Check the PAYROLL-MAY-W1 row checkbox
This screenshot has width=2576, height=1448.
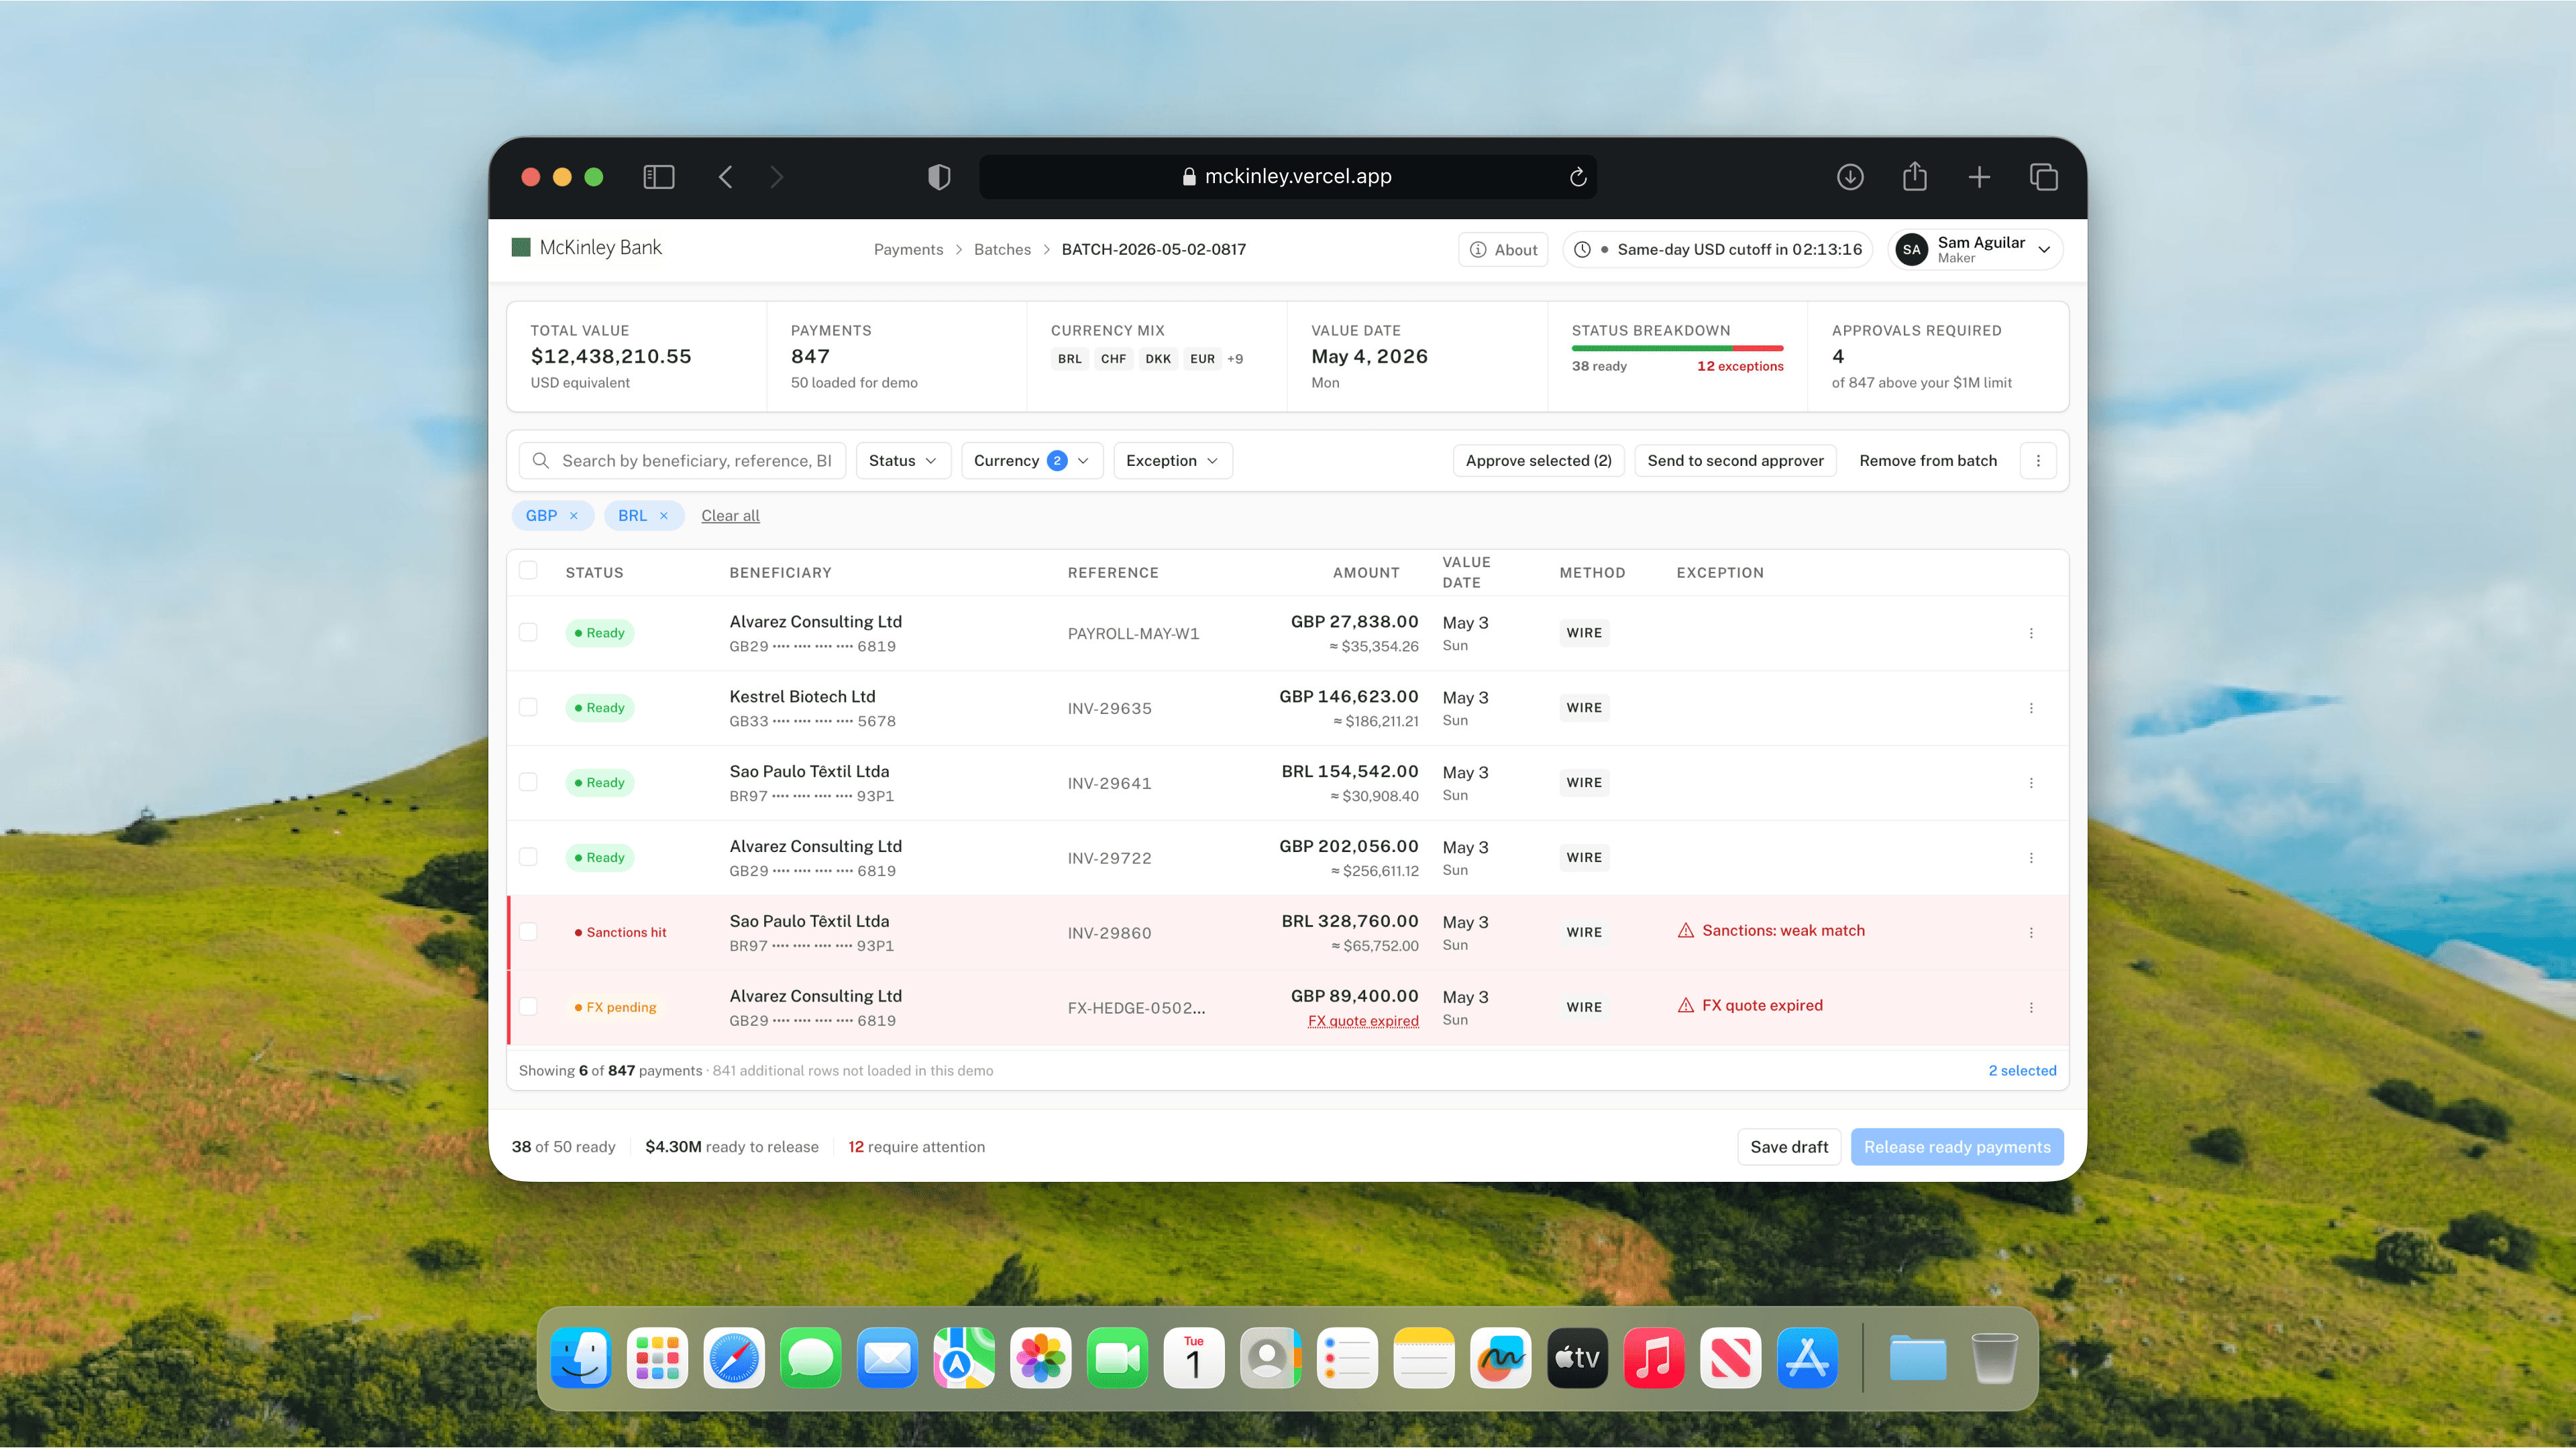[x=528, y=633]
